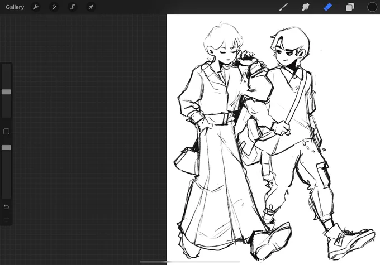Image resolution: width=380 pixels, height=265 pixels.
Task: Open the Adjustments magic wand menu
Action: point(54,7)
